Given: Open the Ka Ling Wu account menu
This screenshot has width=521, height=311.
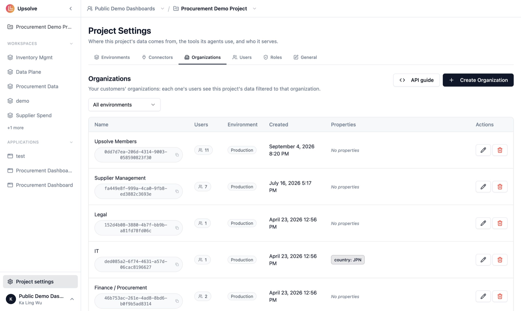Looking at the screenshot, I should click(x=40, y=299).
